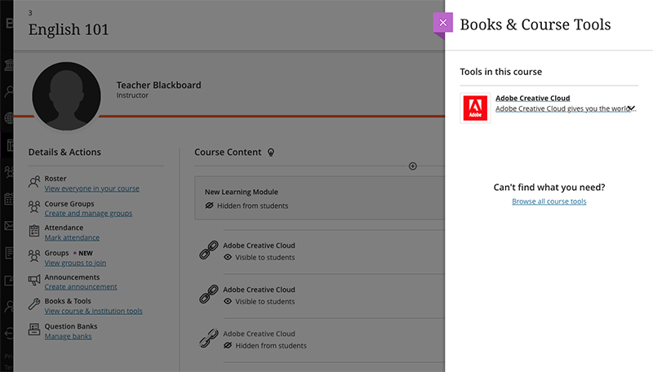Toggle visibility of first Adobe Creative Cloud item
Image resolution: width=653 pixels, height=372 pixels.
229,257
